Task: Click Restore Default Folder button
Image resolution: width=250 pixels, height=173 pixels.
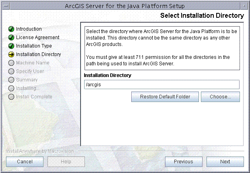Action: (x=165, y=97)
